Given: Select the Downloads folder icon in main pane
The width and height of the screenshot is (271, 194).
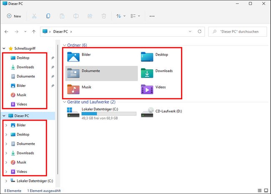Looking at the screenshot, I should (x=147, y=73).
